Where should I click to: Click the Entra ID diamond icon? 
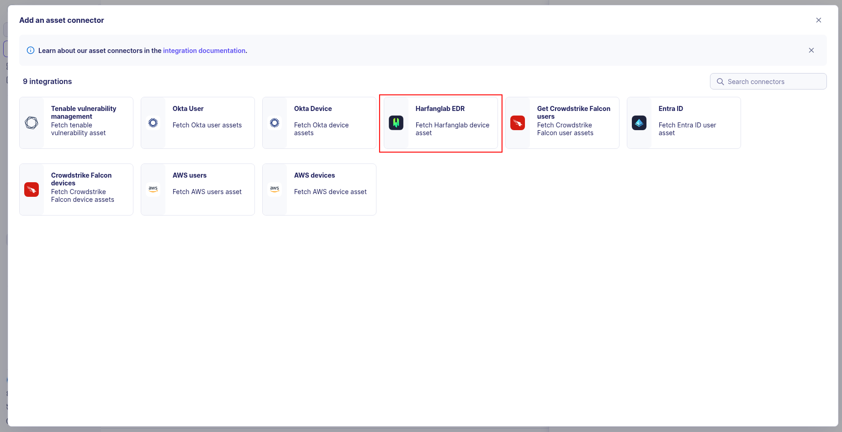639,123
